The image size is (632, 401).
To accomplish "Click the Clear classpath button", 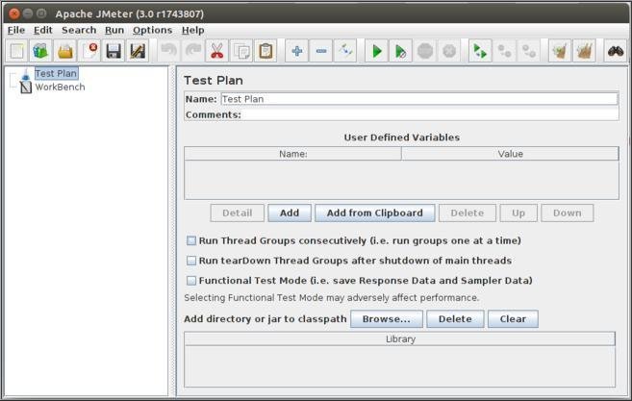I will (x=513, y=319).
